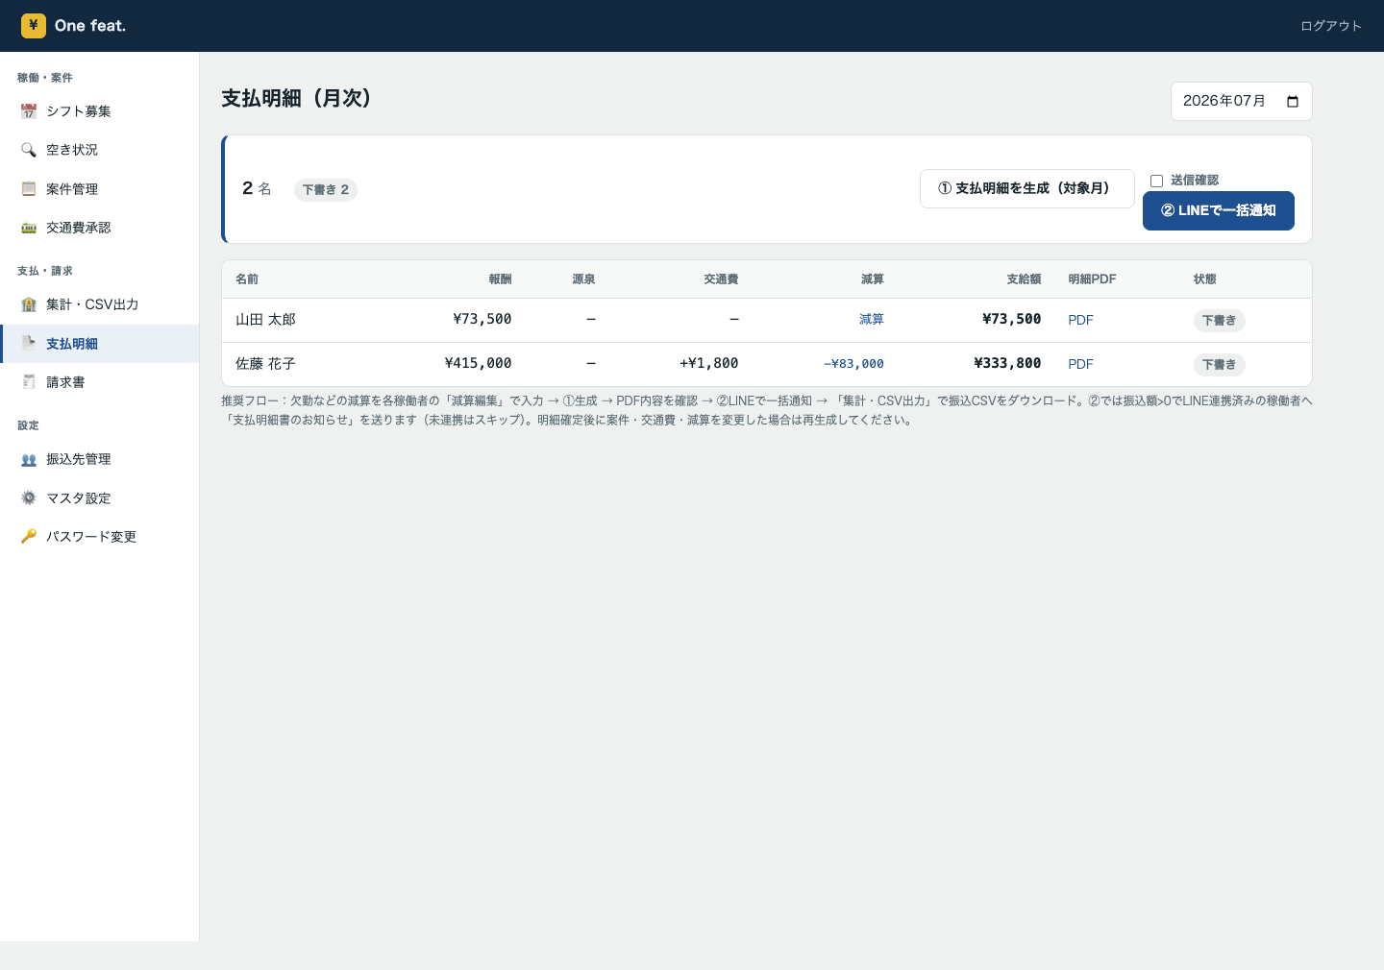Open the month picker calendar icon
Viewport: 1384px width, 970px height.
click(1293, 102)
